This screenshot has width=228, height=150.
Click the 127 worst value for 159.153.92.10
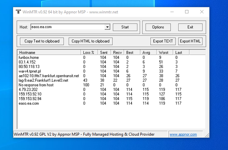[162, 94]
